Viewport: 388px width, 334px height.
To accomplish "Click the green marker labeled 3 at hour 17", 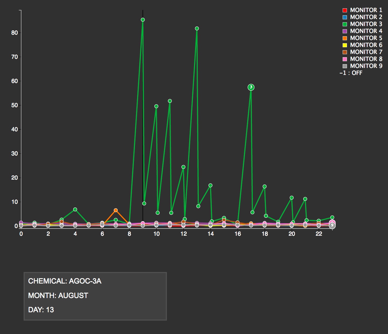I will coord(251,87).
